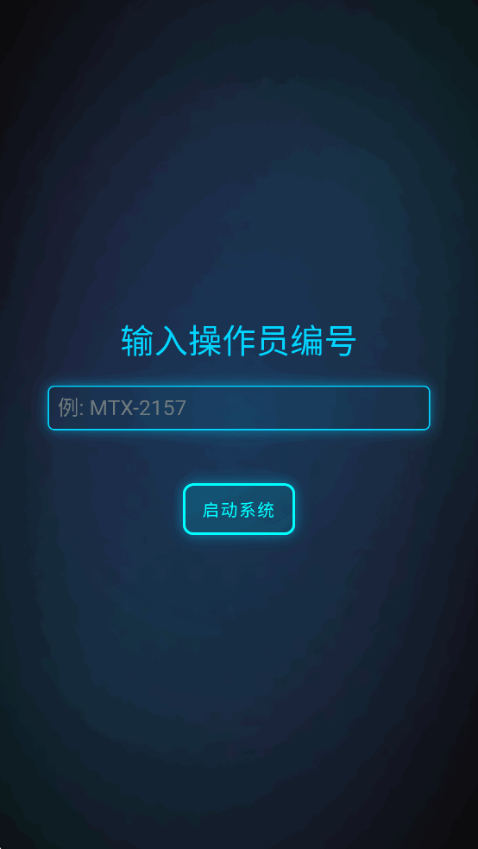
Task: Click the 输入 characters in the title
Action: (154, 341)
